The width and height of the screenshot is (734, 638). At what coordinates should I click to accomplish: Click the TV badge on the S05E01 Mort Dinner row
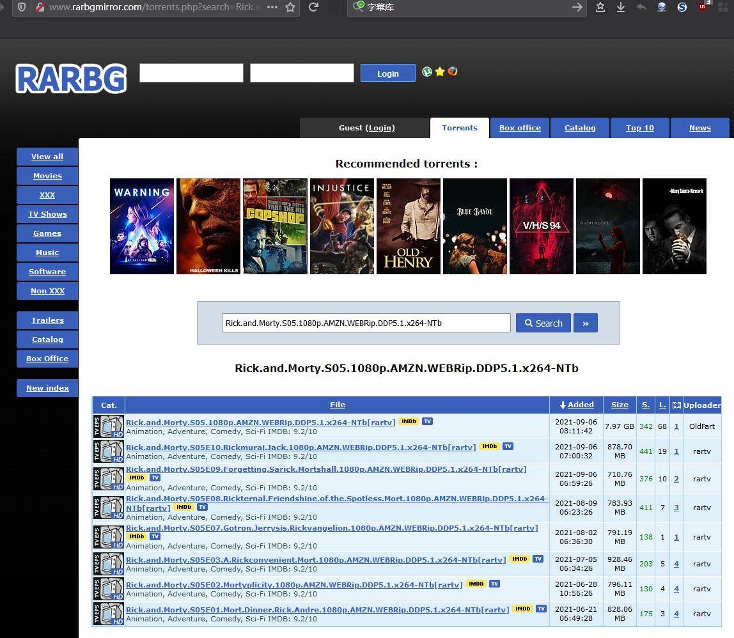tap(541, 609)
